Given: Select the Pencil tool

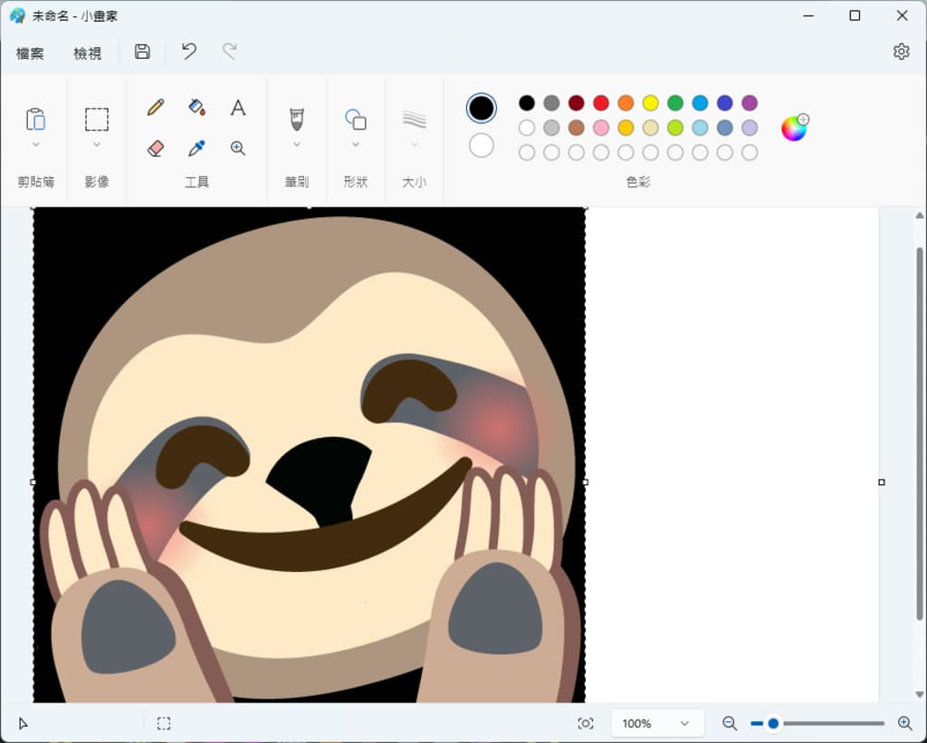Looking at the screenshot, I should [x=156, y=108].
